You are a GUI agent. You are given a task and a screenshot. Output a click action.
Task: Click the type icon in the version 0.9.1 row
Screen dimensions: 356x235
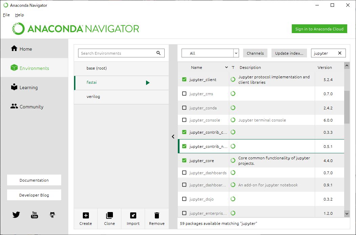[x=233, y=185]
